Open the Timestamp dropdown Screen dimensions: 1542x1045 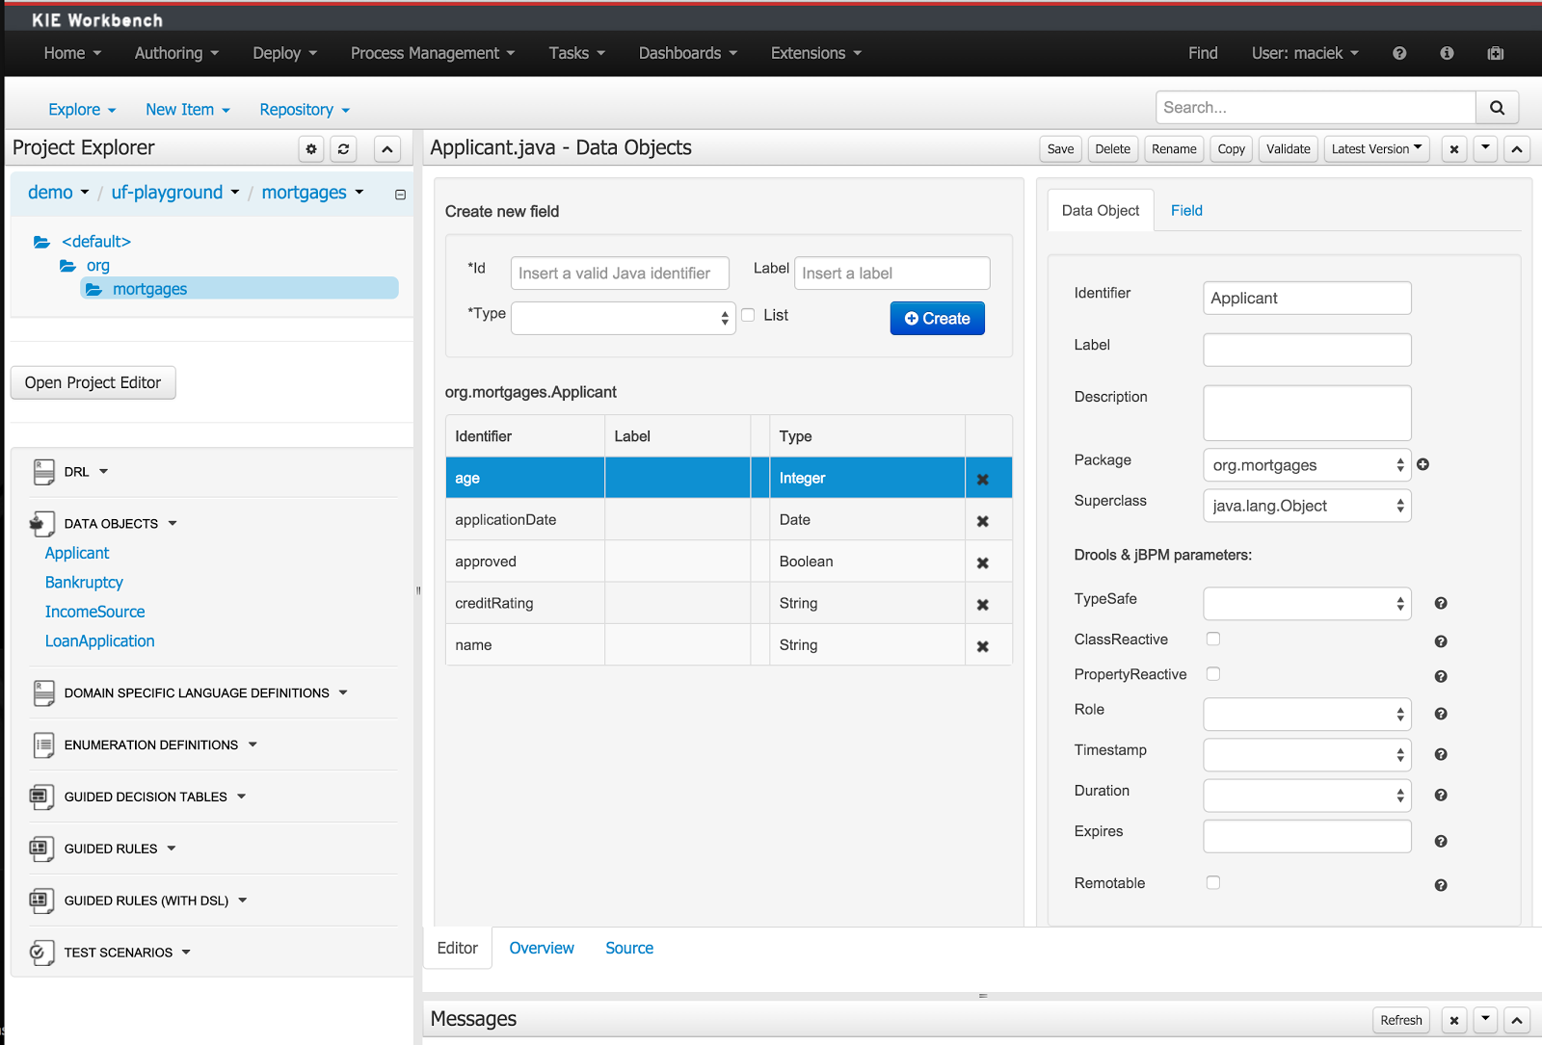coord(1307,754)
